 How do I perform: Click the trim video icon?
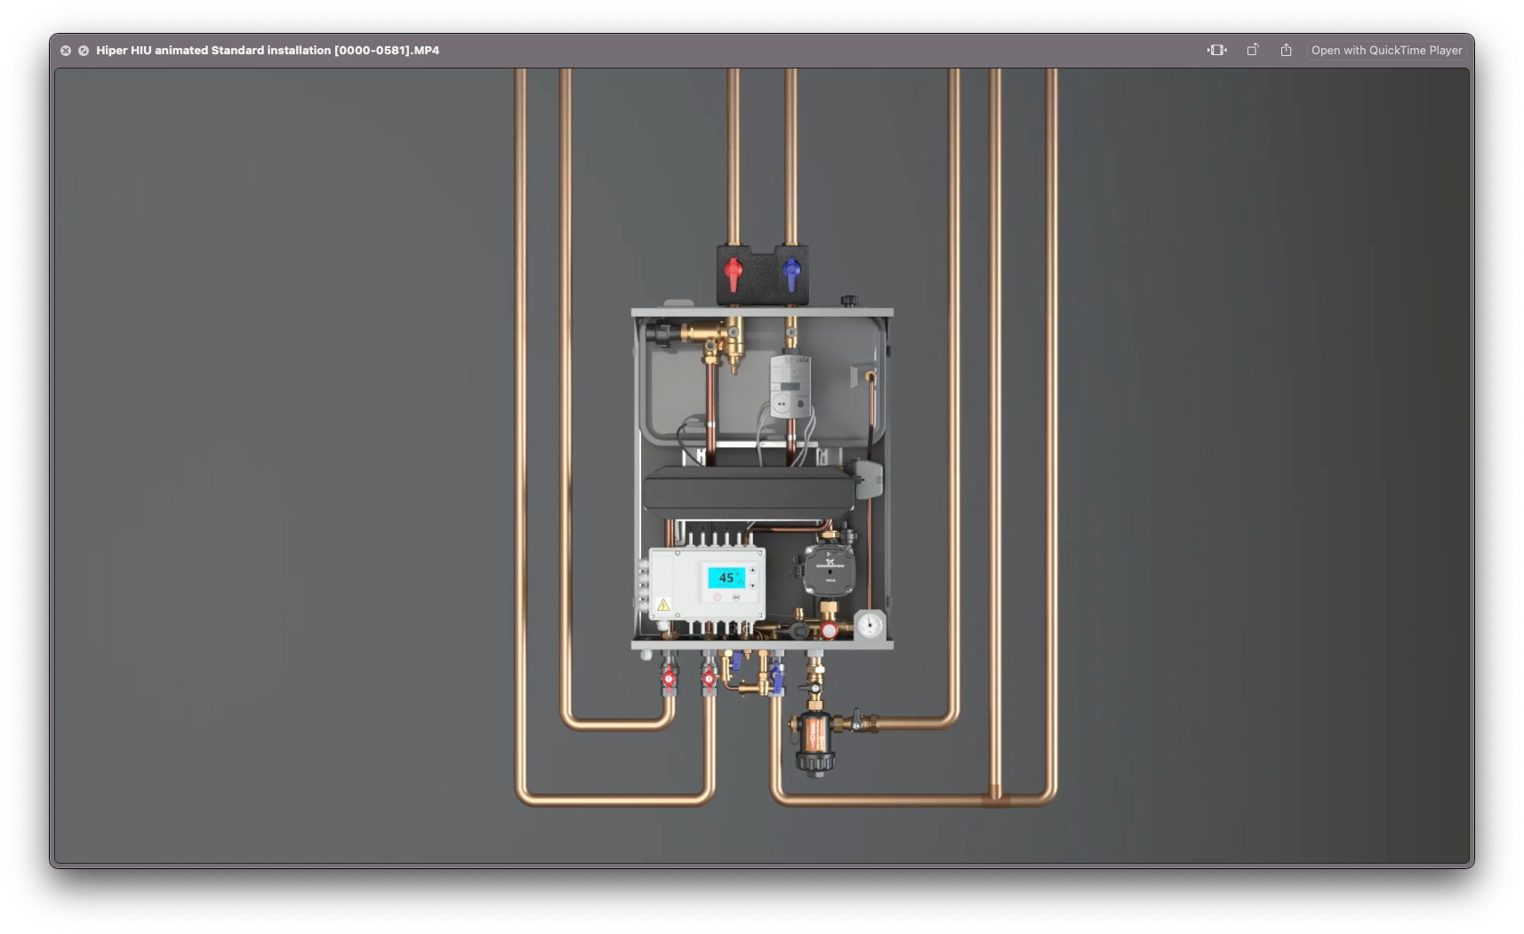pyautogui.click(x=1217, y=50)
